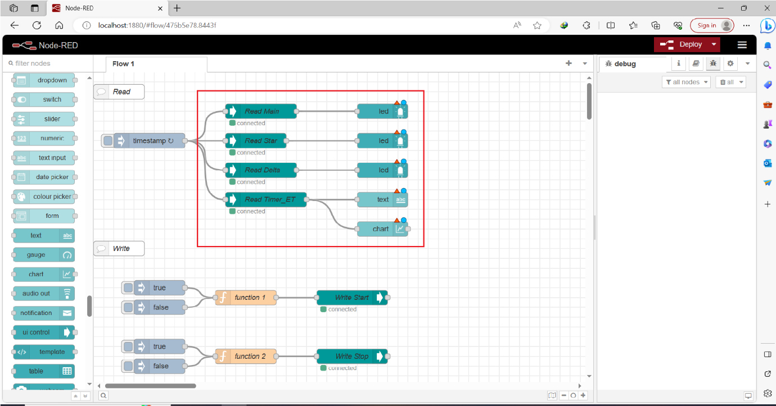
Task: Switch to the Flow 1 tab
Action: pyautogui.click(x=123, y=63)
